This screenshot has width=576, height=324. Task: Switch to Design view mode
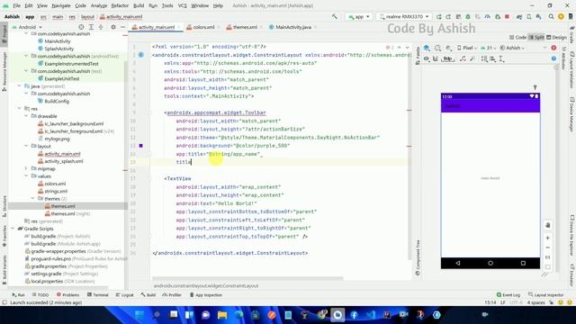[556, 38]
